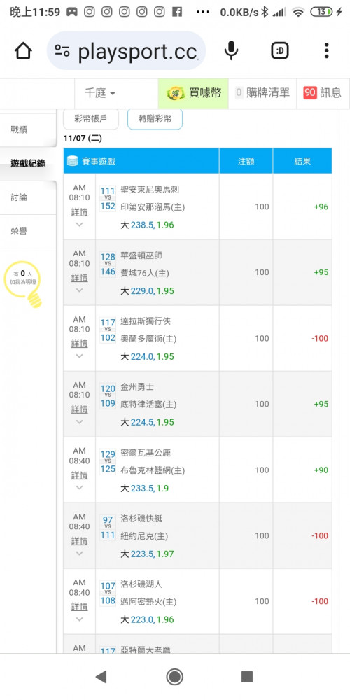Open the browser three-dot menu
The width and height of the screenshot is (350, 700).
(327, 51)
